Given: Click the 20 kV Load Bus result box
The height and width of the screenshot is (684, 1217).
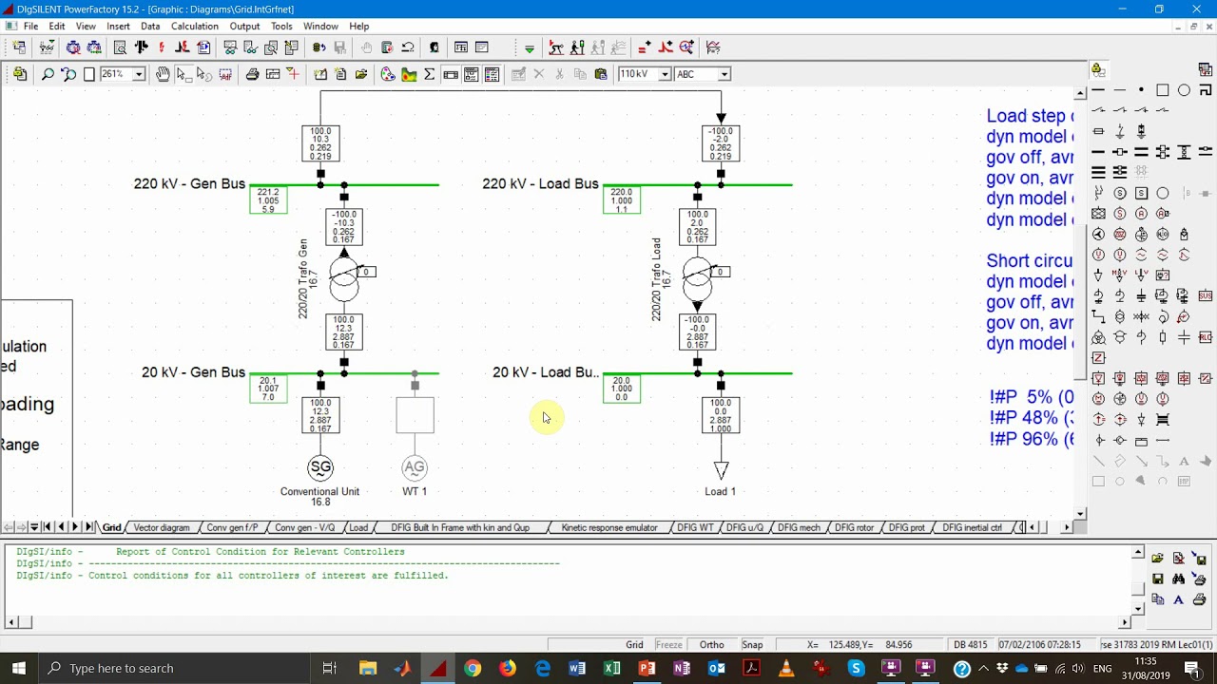Looking at the screenshot, I should click(x=621, y=389).
